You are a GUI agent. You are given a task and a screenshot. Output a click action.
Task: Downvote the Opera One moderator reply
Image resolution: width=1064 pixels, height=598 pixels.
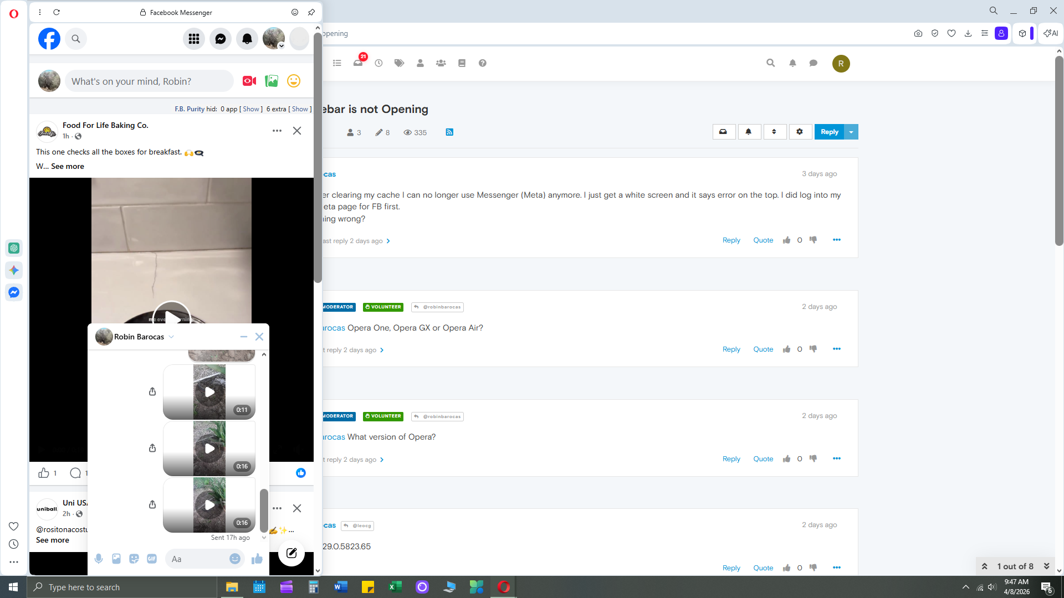tap(813, 349)
